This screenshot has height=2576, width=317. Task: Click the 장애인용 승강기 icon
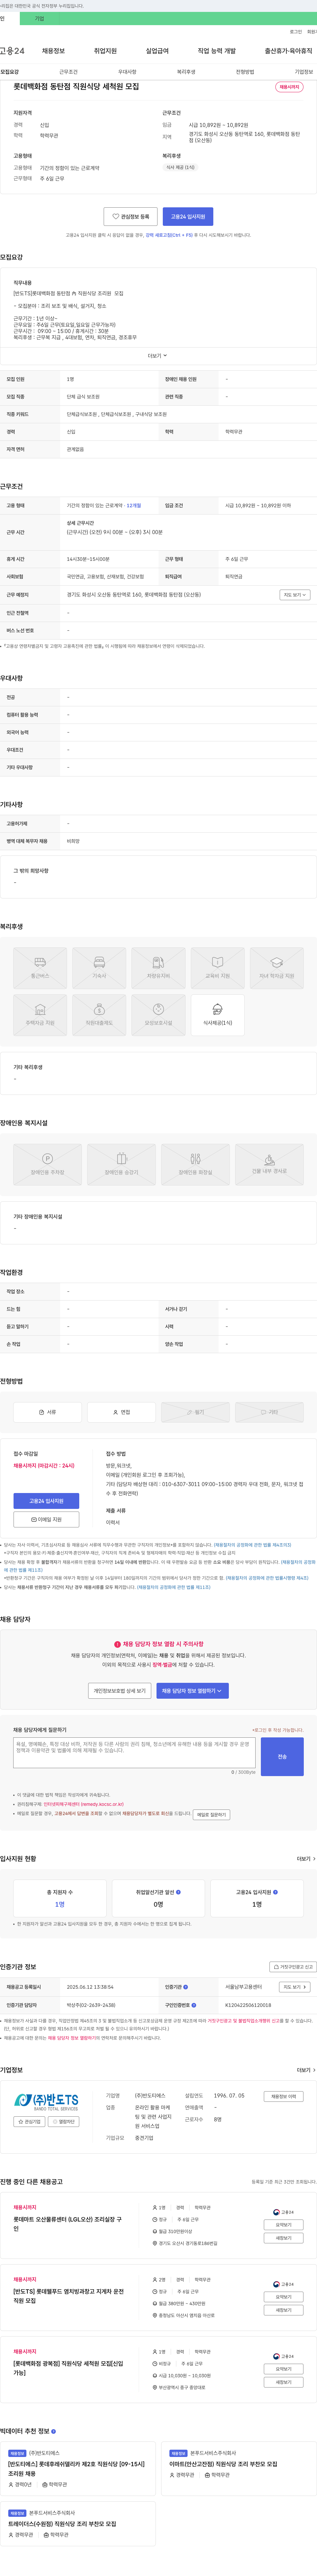121,1164
